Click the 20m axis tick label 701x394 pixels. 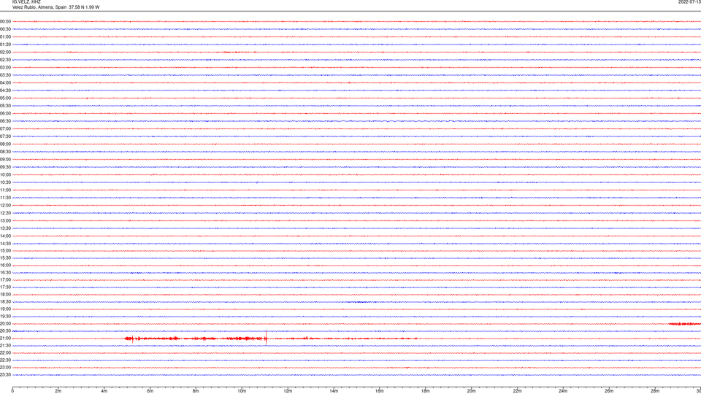[471, 391]
